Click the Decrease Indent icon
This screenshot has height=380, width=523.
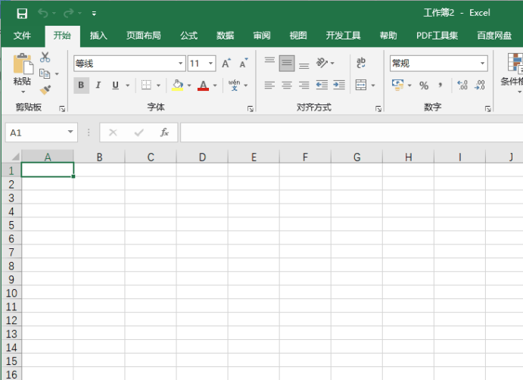pos(322,85)
